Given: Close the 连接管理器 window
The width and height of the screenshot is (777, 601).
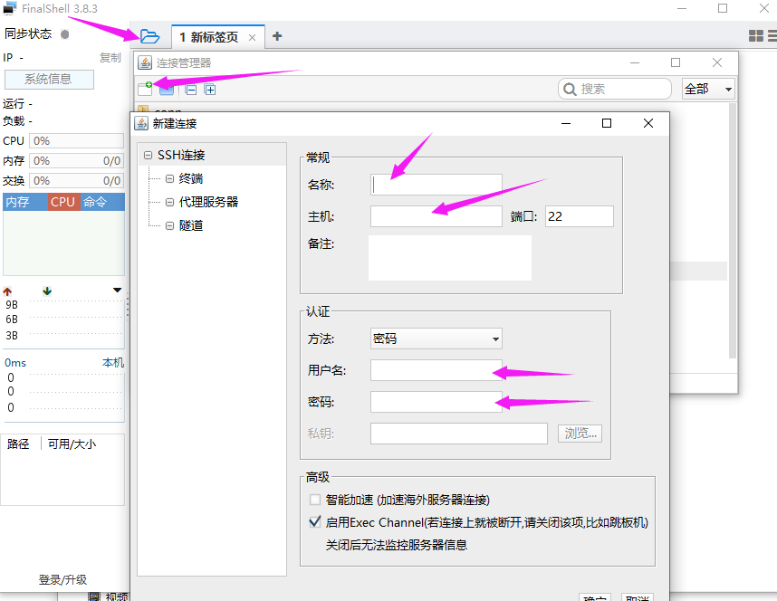Looking at the screenshot, I should (717, 62).
